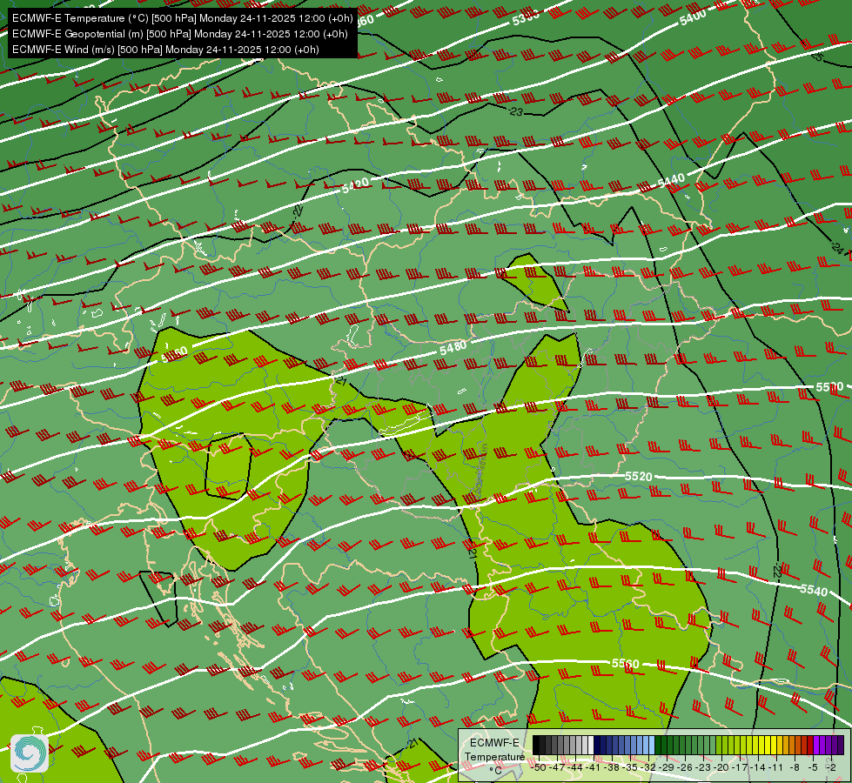Image resolution: width=852 pixels, height=783 pixels.
Task: Click the -24 isotherm label on the map
Action: click(838, 249)
